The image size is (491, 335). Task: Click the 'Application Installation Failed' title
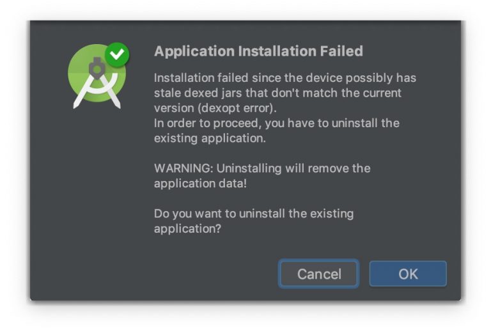pyautogui.click(x=258, y=51)
